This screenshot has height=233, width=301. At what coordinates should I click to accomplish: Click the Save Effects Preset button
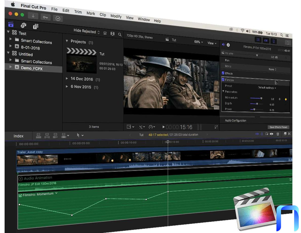coord(278,127)
